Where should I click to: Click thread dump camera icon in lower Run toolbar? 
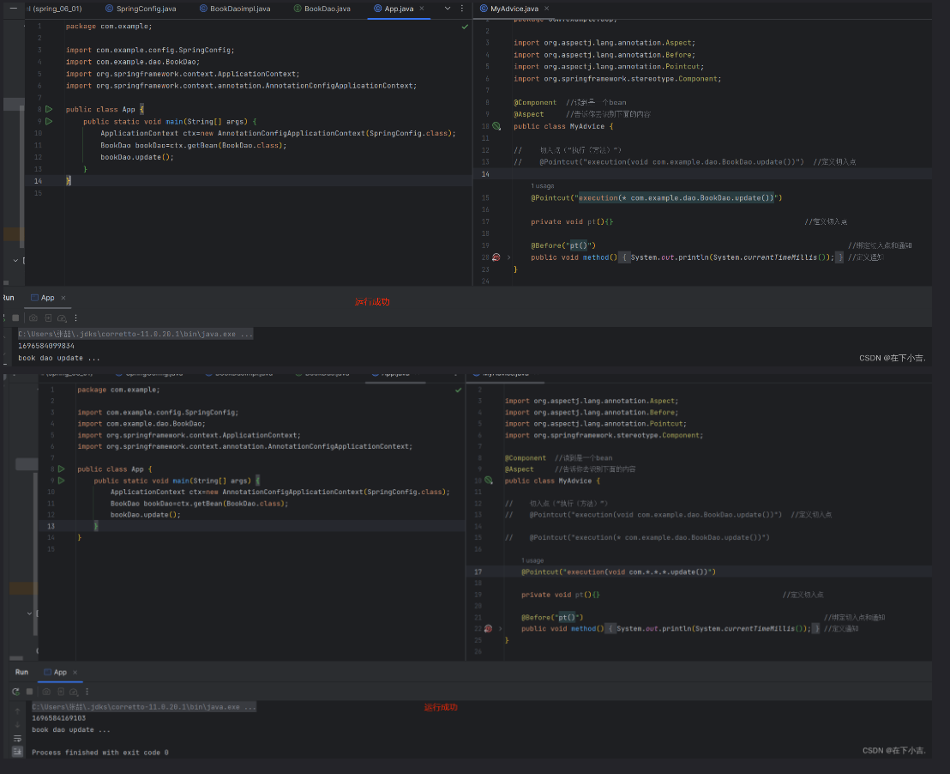46,692
